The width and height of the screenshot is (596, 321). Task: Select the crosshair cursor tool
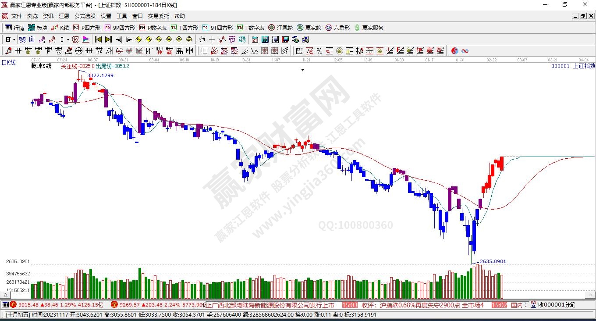212,39
